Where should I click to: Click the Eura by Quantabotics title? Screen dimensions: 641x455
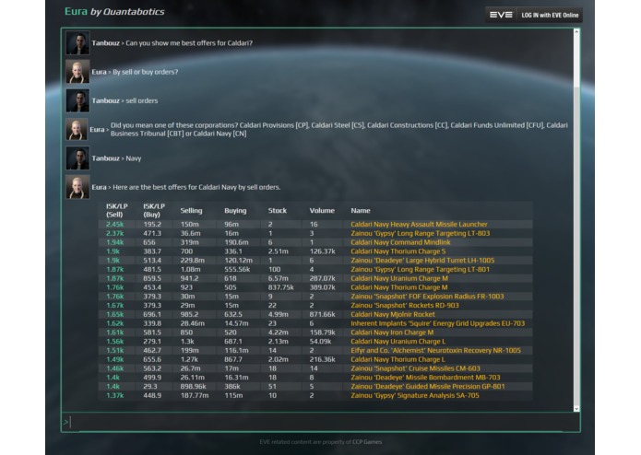[114, 11]
